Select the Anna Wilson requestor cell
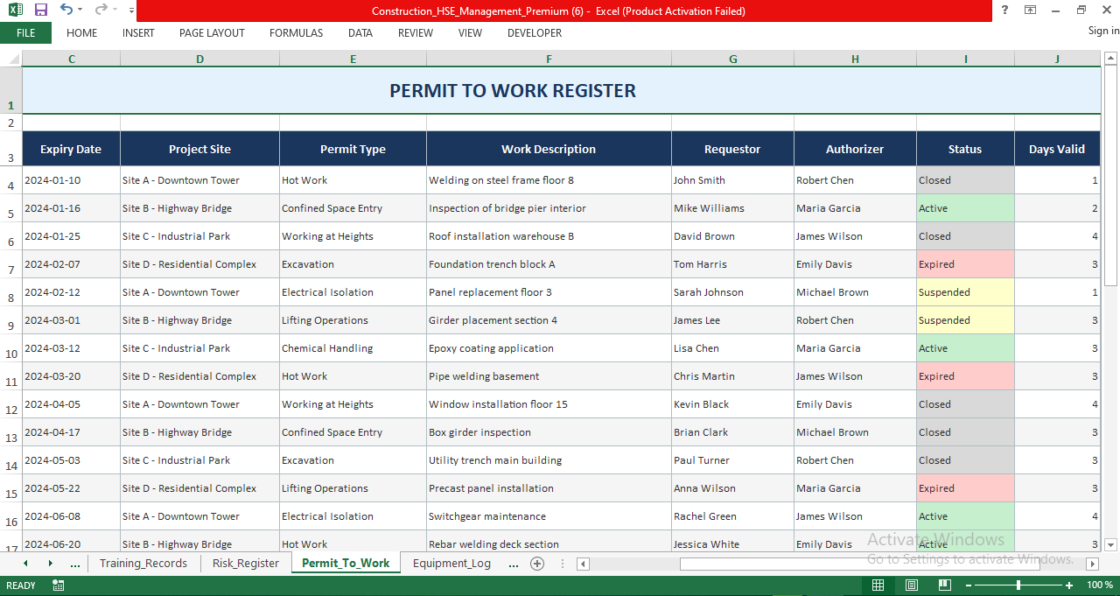The image size is (1120, 596). [732, 488]
